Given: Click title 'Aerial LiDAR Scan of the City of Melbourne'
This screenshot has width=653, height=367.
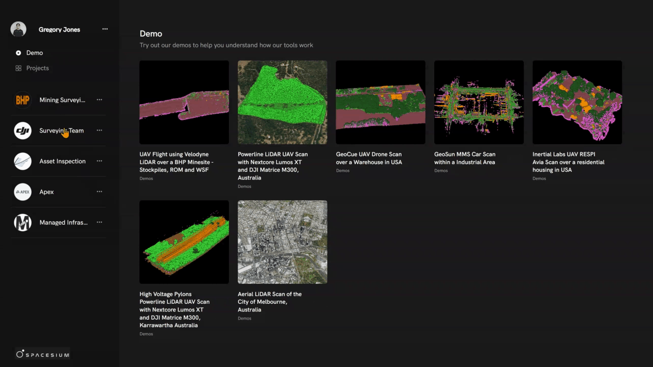Looking at the screenshot, I should coord(269,302).
